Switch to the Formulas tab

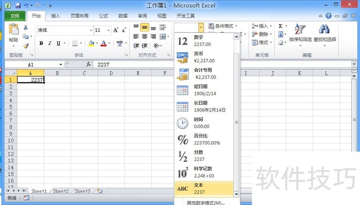[103, 16]
